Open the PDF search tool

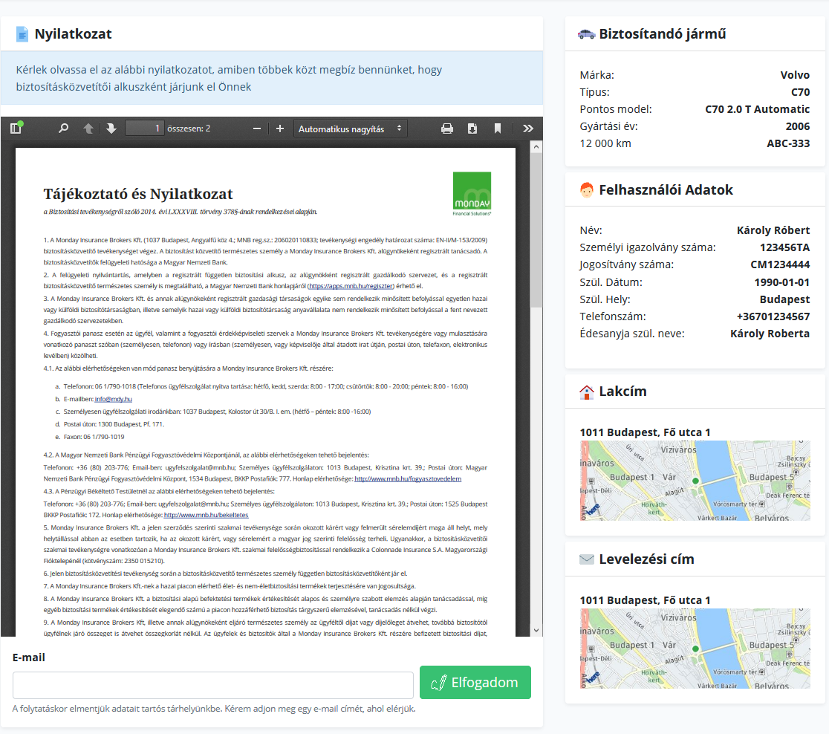point(63,129)
